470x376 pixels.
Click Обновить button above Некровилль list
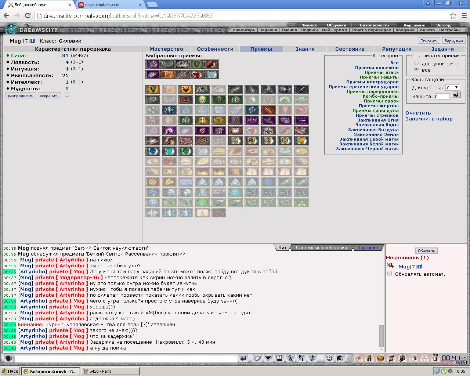pos(426,251)
